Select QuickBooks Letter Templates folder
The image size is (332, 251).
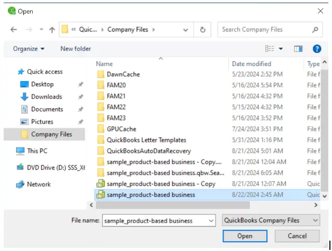coord(146,140)
